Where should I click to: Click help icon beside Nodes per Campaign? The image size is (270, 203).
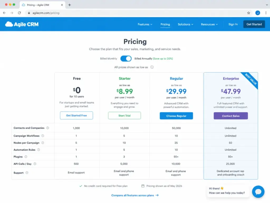click(x=43, y=143)
